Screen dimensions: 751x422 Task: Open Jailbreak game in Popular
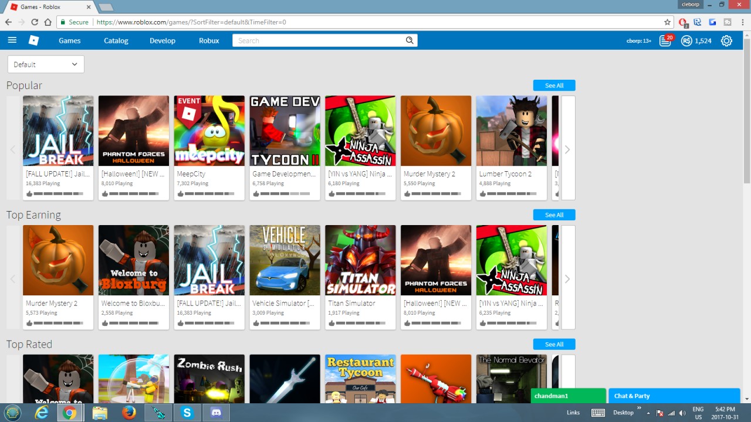[x=58, y=131]
